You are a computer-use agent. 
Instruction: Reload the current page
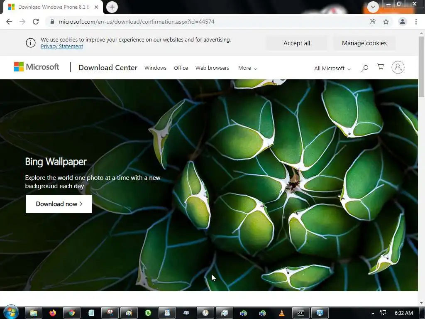[36, 22]
